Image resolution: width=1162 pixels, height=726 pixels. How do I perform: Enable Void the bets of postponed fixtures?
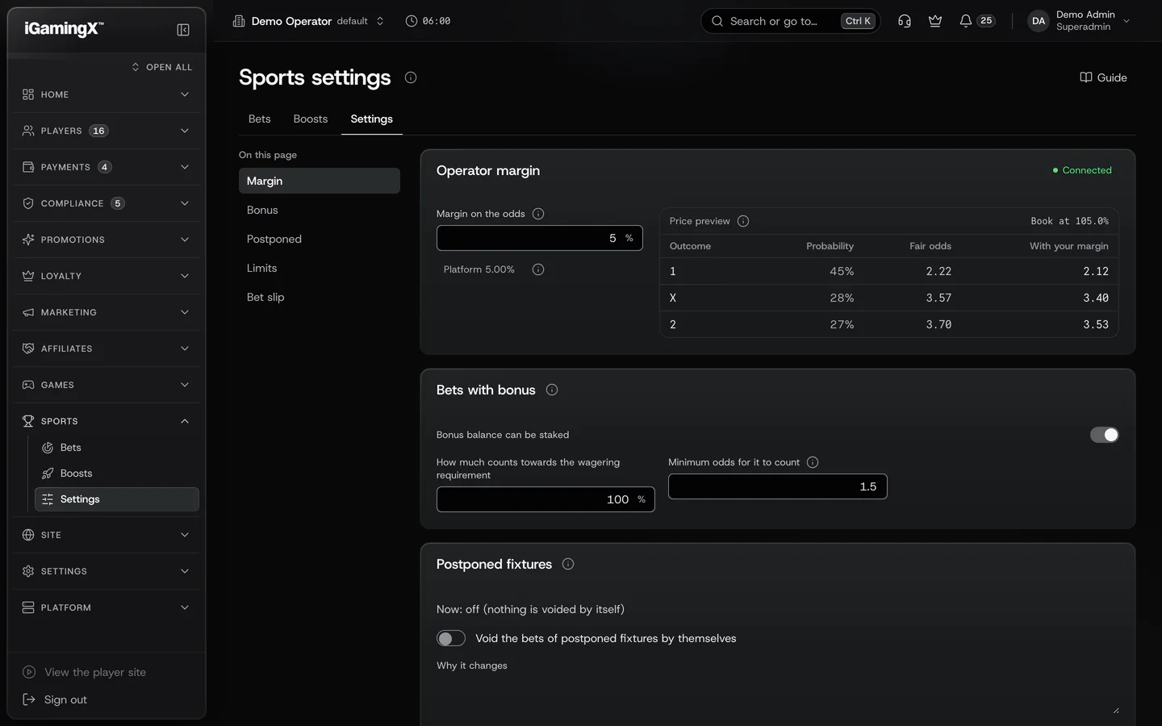451,638
